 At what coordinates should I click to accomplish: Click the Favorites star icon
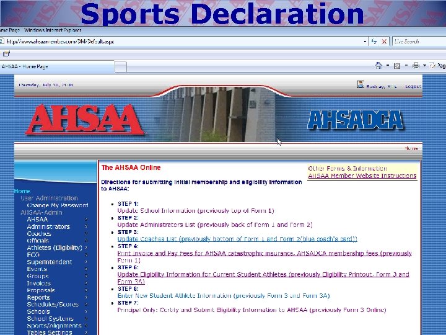point(6,53)
